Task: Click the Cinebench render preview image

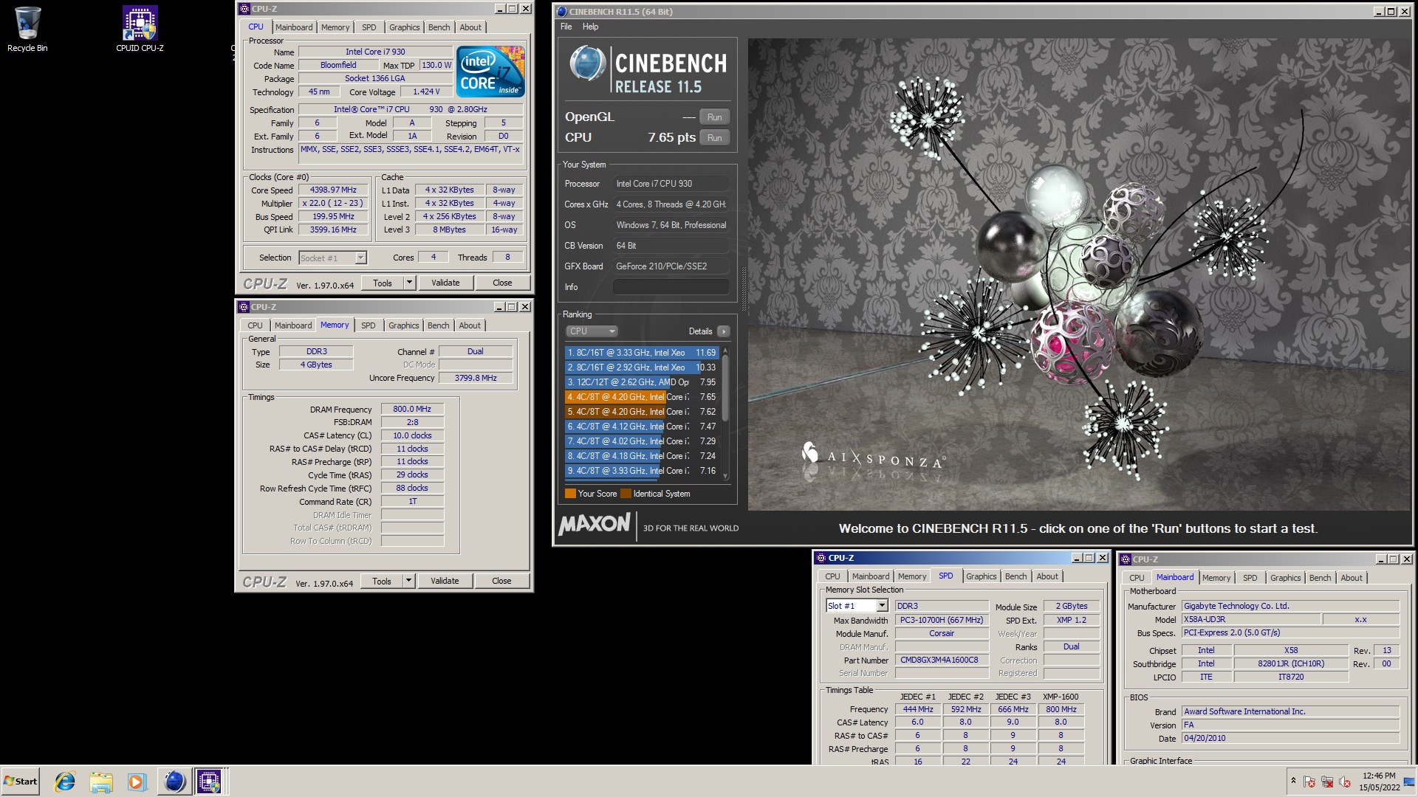Action: point(1079,274)
